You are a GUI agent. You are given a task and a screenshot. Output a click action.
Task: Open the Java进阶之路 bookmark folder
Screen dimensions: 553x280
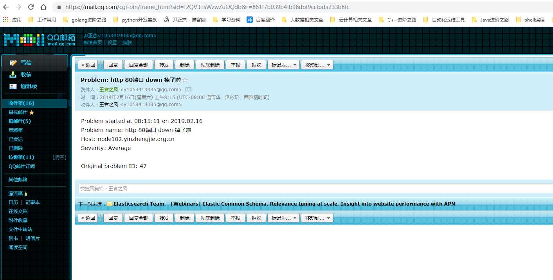490,20
